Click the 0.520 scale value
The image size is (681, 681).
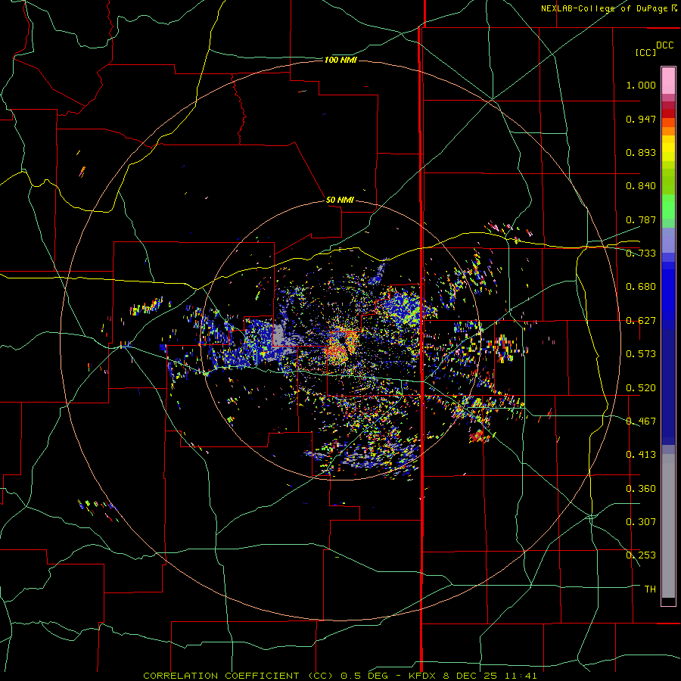tap(641, 388)
